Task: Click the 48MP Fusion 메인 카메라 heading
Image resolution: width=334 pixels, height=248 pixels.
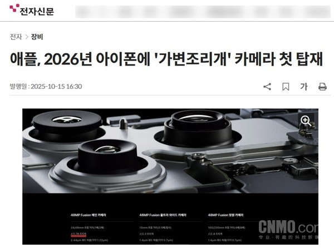Action: click(89, 215)
